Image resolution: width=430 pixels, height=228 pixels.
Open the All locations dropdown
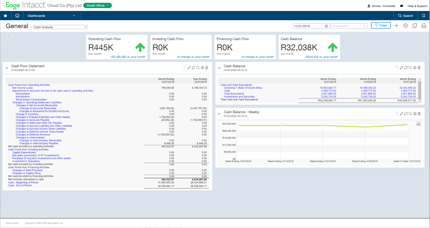(349, 26)
